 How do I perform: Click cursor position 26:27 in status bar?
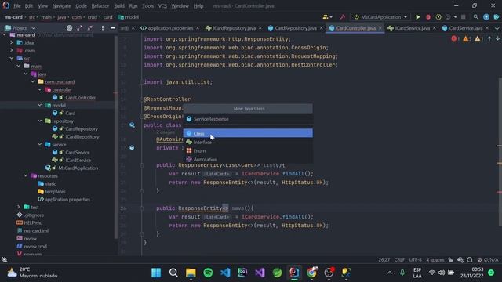384,259
